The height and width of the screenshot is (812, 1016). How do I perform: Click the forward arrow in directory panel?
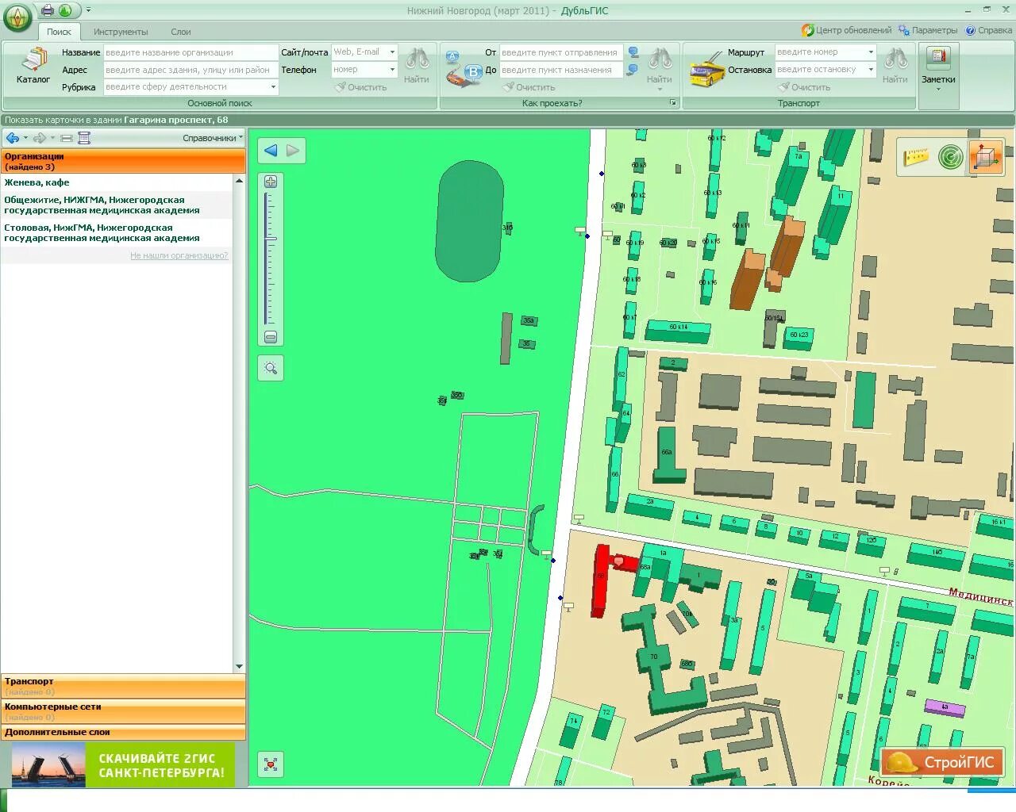click(40, 138)
